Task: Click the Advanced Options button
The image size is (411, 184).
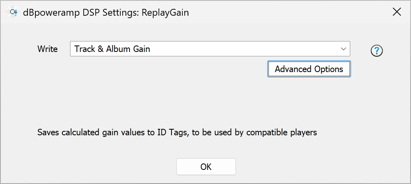Action: (x=309, y=69)
